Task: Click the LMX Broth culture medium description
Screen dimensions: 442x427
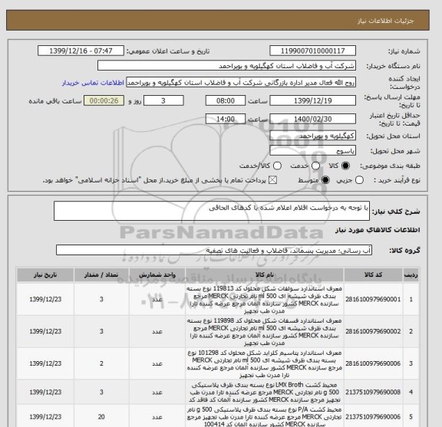Action: point(265,393)
